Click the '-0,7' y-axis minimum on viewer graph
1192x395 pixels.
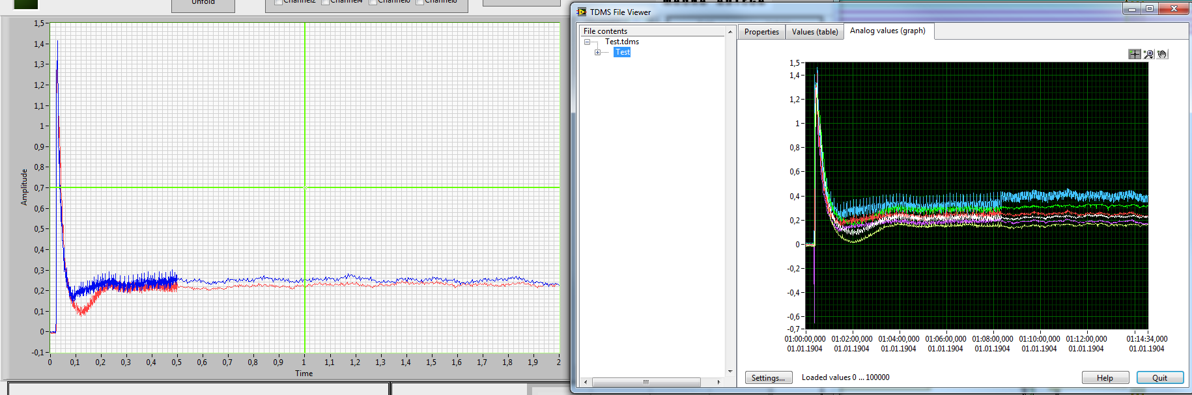(794, 329)
